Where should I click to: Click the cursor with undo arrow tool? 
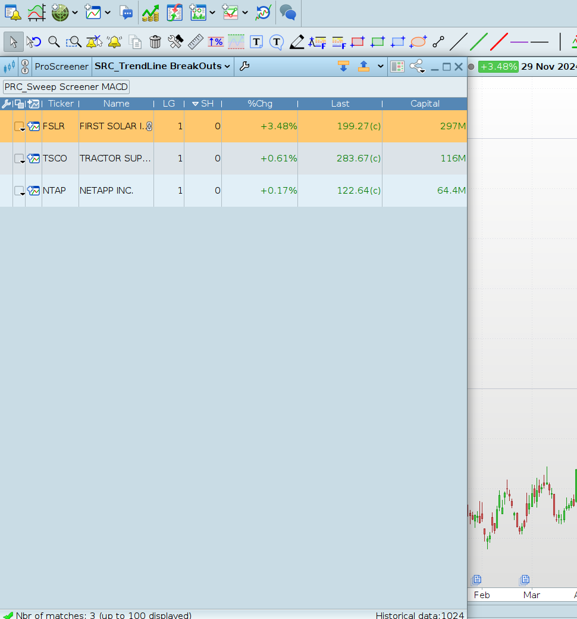33,42
